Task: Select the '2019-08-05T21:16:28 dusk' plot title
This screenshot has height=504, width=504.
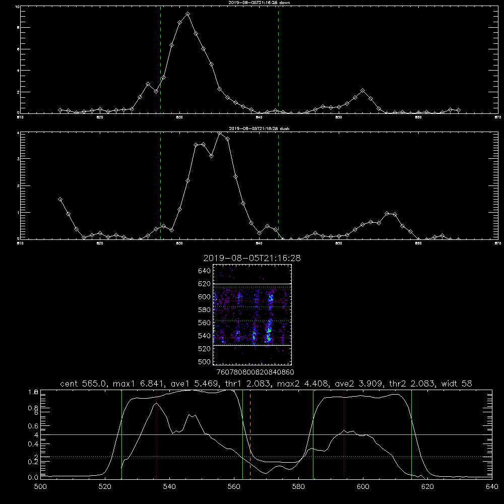Action: [259, 129]
